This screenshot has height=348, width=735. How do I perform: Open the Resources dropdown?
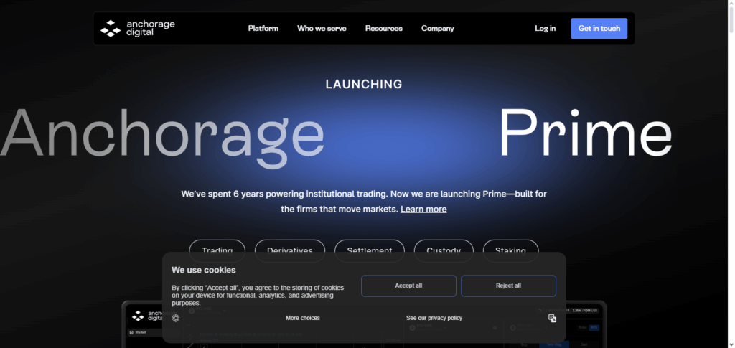[x=383, y=29]
